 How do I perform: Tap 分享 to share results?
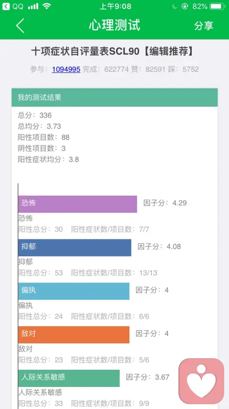click(204, 25)
